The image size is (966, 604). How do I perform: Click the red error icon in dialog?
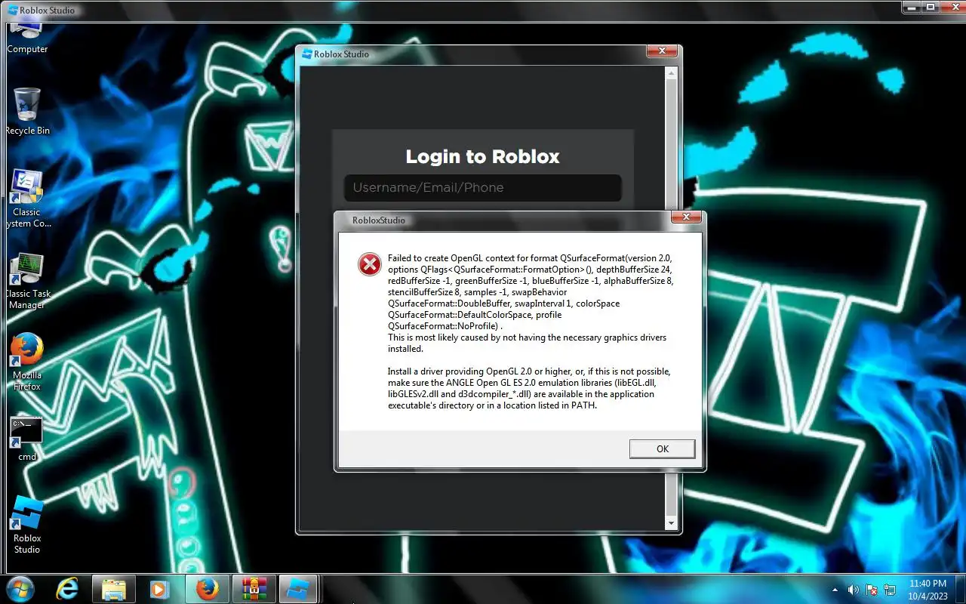369,263
